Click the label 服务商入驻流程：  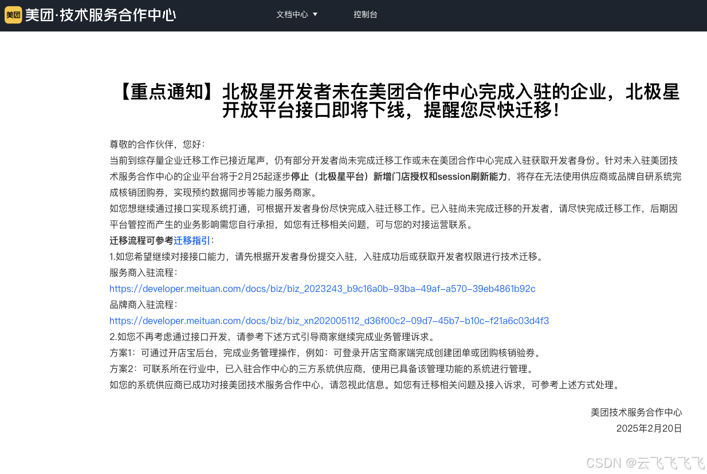click(144, 272)
